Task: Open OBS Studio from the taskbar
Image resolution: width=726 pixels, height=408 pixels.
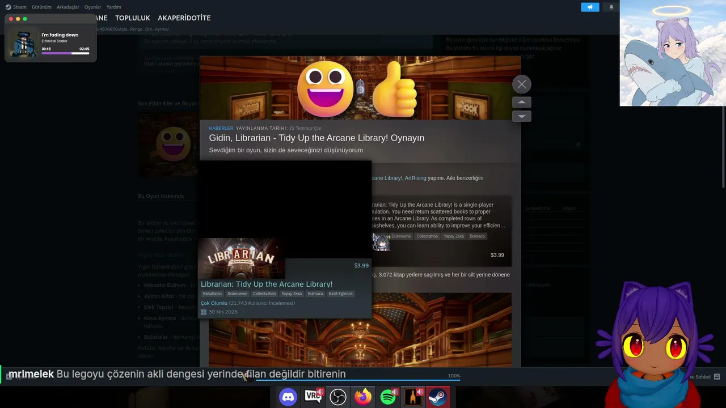Action: click(338, 397)
